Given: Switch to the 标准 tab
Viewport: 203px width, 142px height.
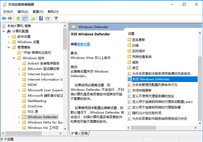Looking at the screenshot, I should click(84, 133).
